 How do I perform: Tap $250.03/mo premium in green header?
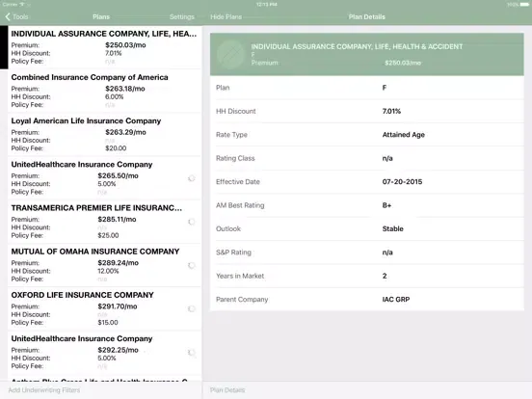click(403, 63)
